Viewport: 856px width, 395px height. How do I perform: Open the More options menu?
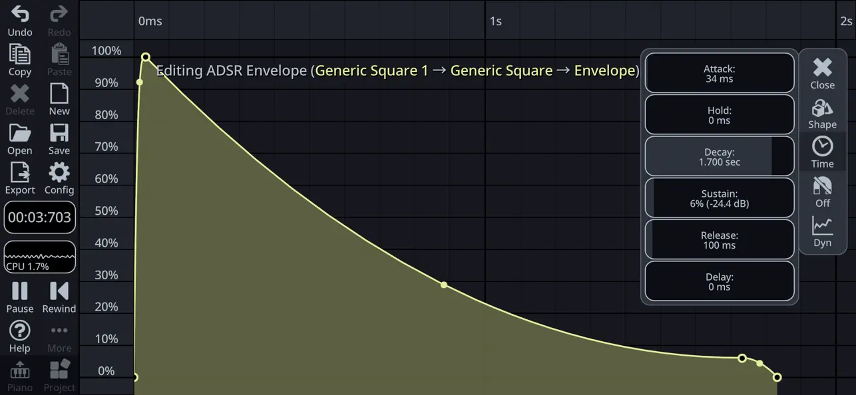point(59,337)
